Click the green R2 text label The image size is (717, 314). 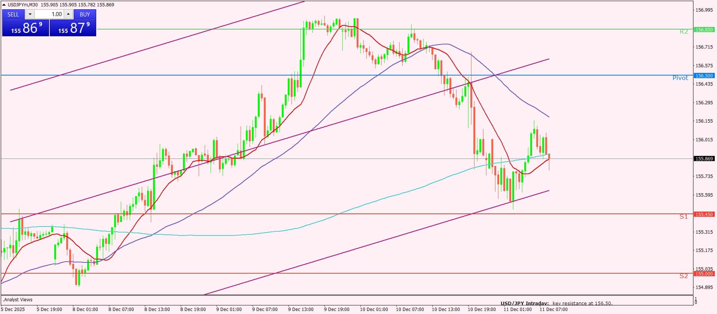[x=683, y=32]
